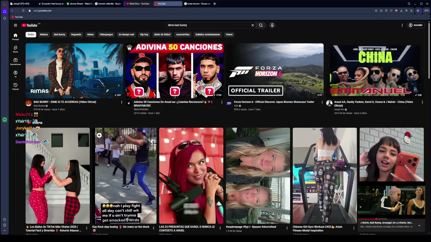Open history clock in browser sidebar
This screenshot has width=431, height=242.
pos(4,225)
